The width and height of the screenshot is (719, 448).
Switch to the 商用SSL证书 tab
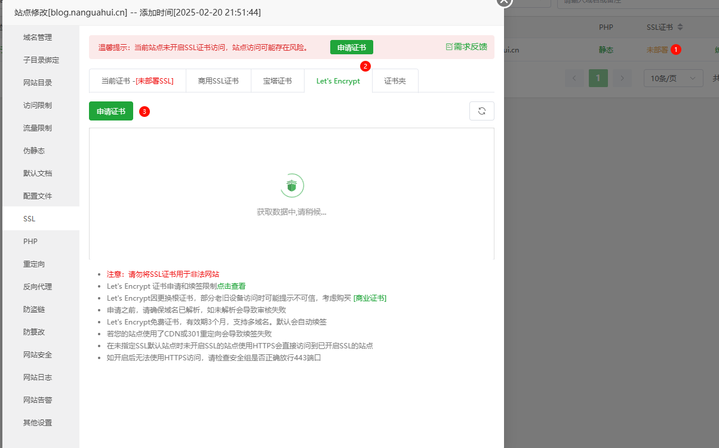pos(219,81)
